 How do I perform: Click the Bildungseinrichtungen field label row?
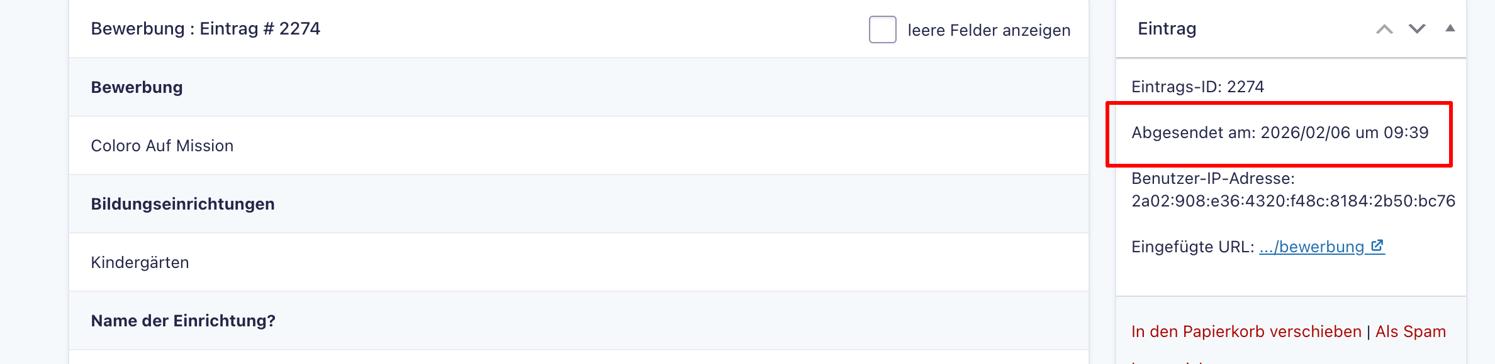pyautogui.click(x=182, y=204)
